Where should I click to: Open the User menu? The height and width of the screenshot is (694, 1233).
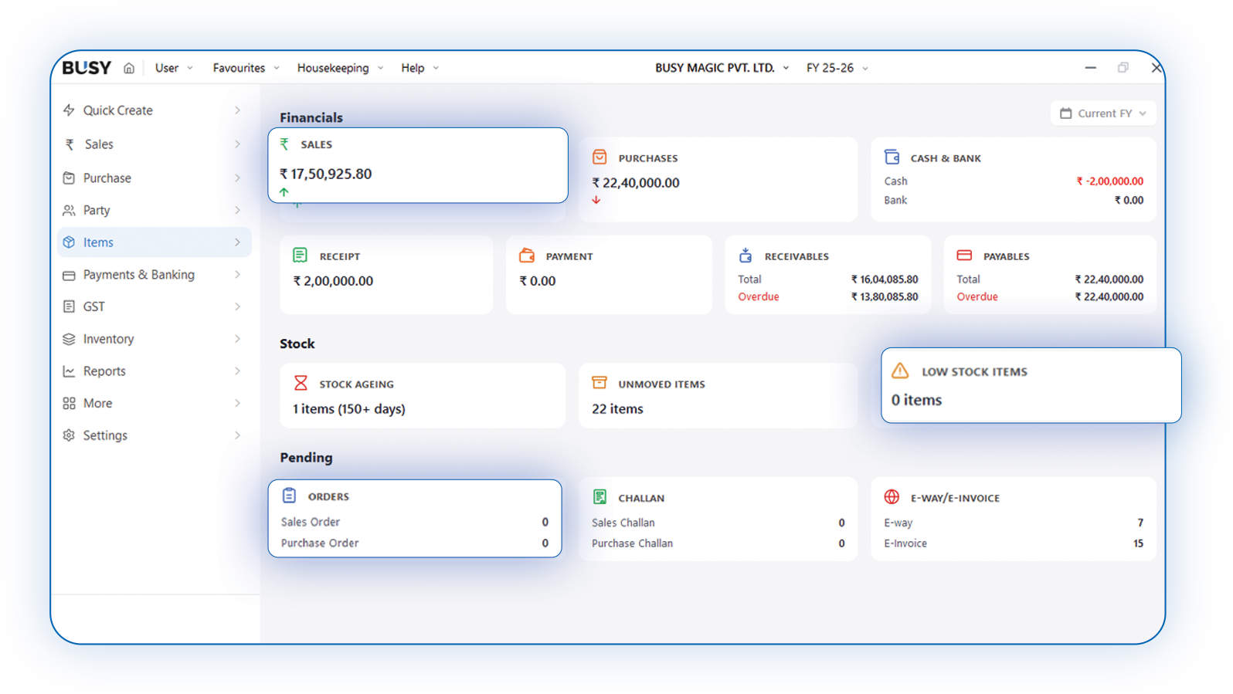coord(174,68)
